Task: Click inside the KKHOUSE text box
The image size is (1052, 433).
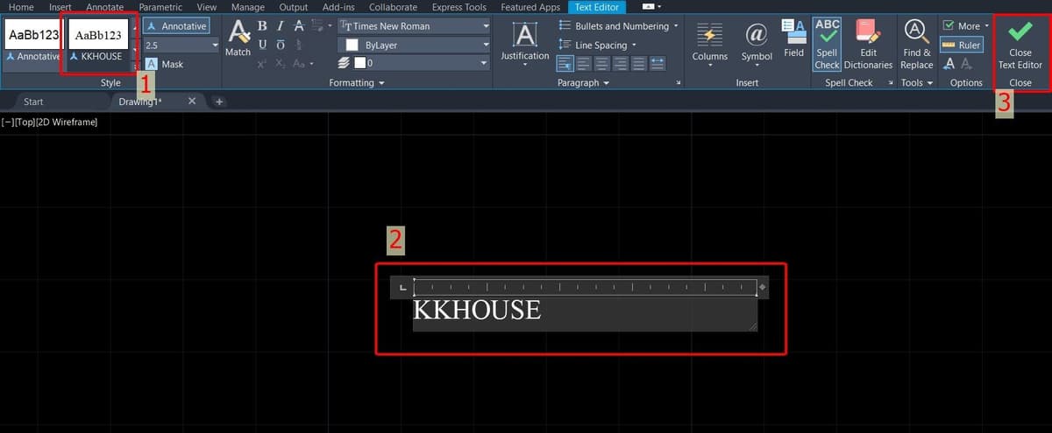Action: tap(585, 313)
